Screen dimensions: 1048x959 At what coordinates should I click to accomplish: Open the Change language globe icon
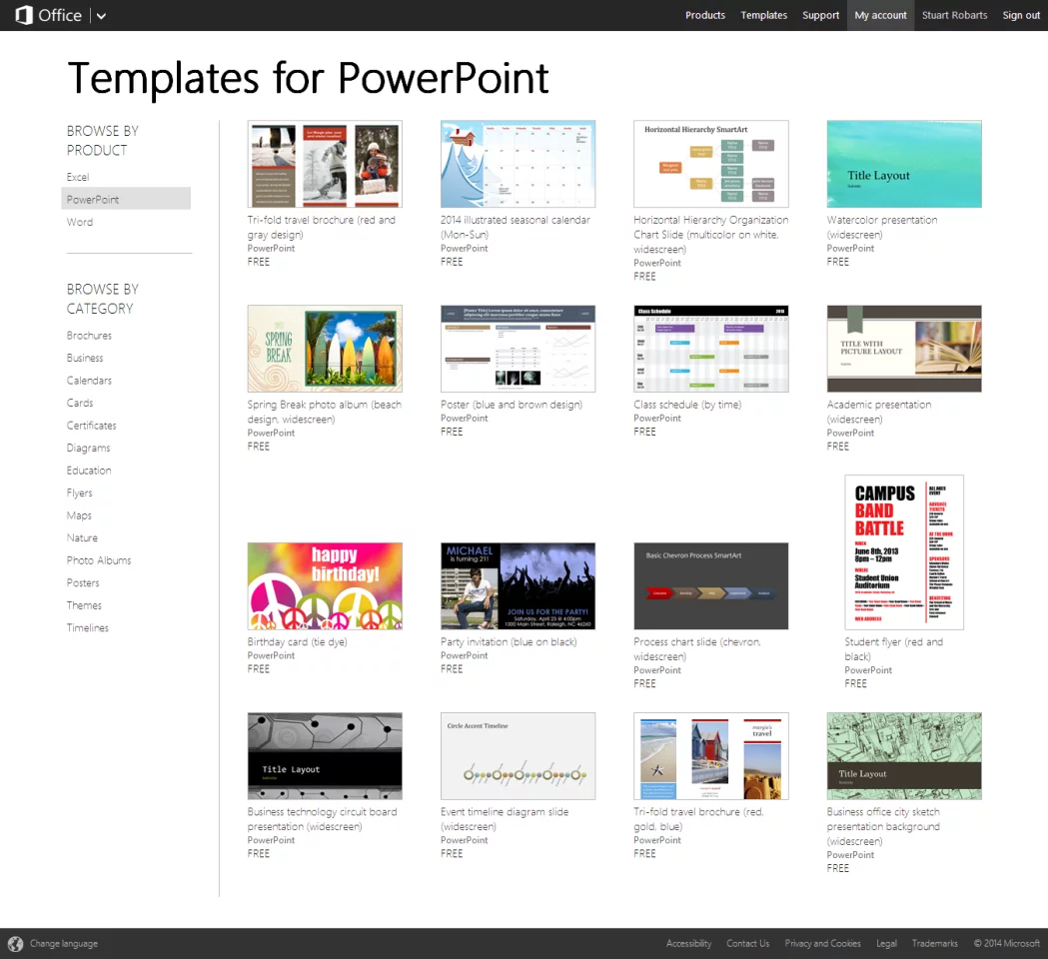tap(14, 943)
